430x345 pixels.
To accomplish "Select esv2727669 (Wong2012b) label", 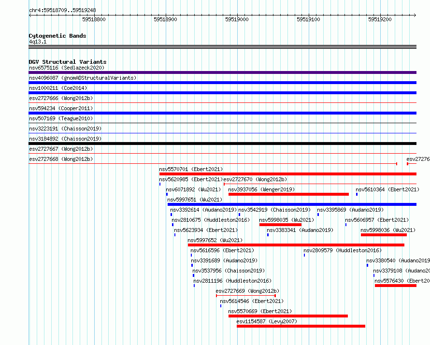I will pyautogui.click(x=247, y=291).
